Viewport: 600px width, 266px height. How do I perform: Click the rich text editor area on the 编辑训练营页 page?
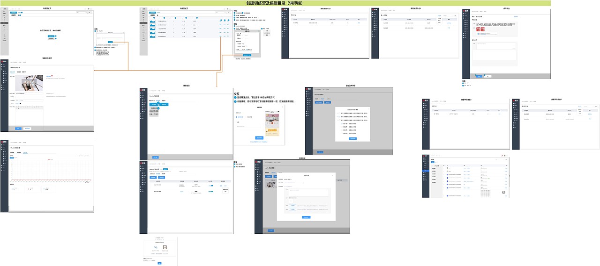[x=29, y=118]
